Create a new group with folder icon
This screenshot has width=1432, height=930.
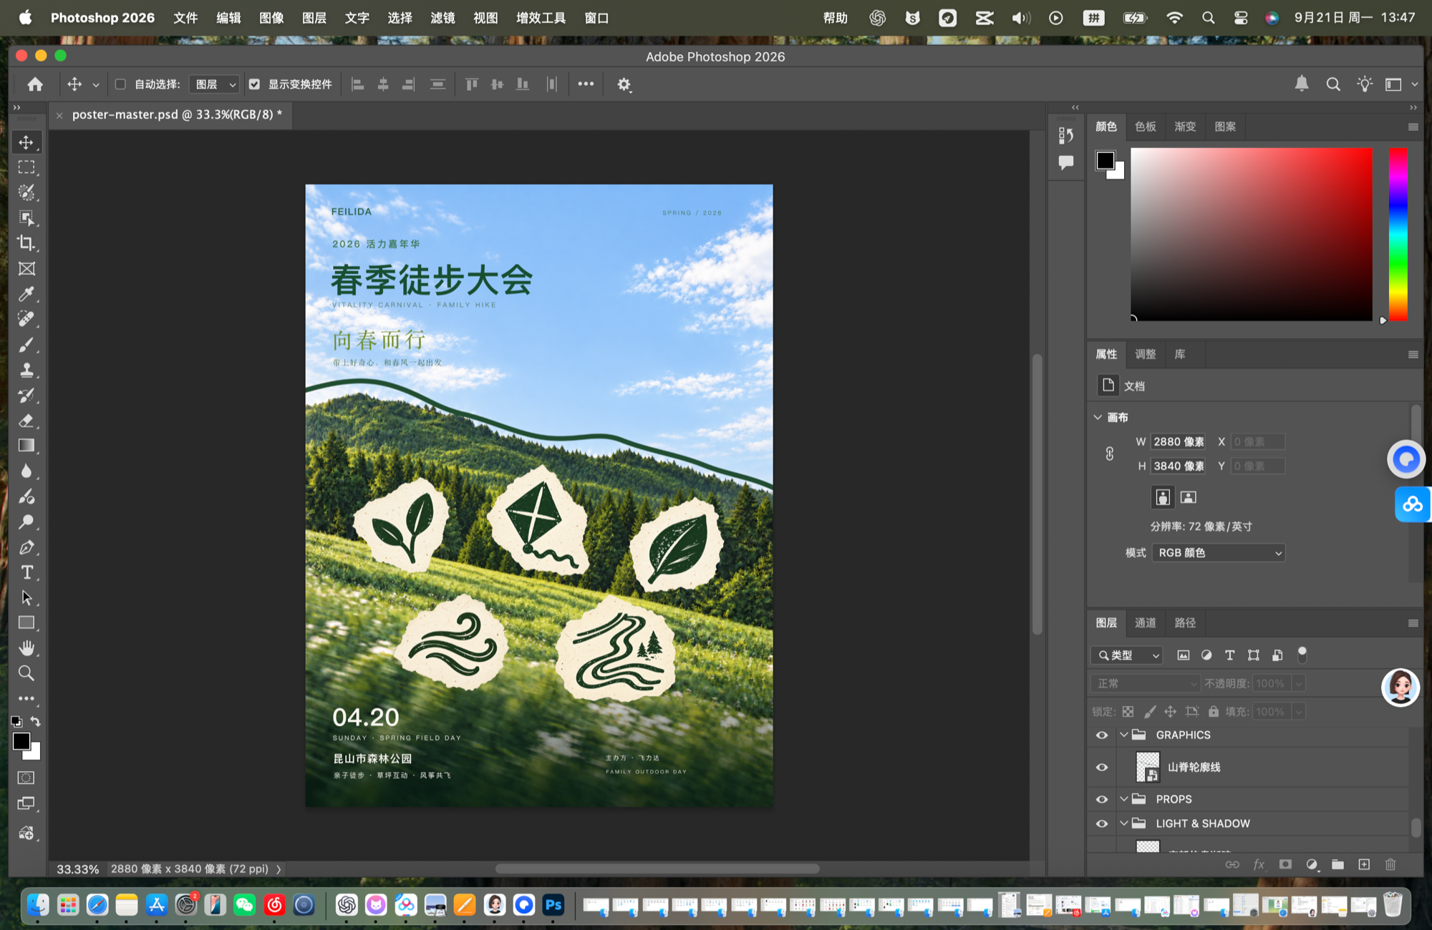tap(1337, 864)
